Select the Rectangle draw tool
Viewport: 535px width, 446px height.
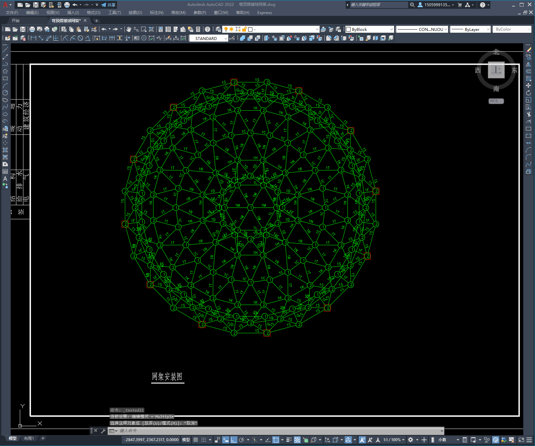pos(5,78)
